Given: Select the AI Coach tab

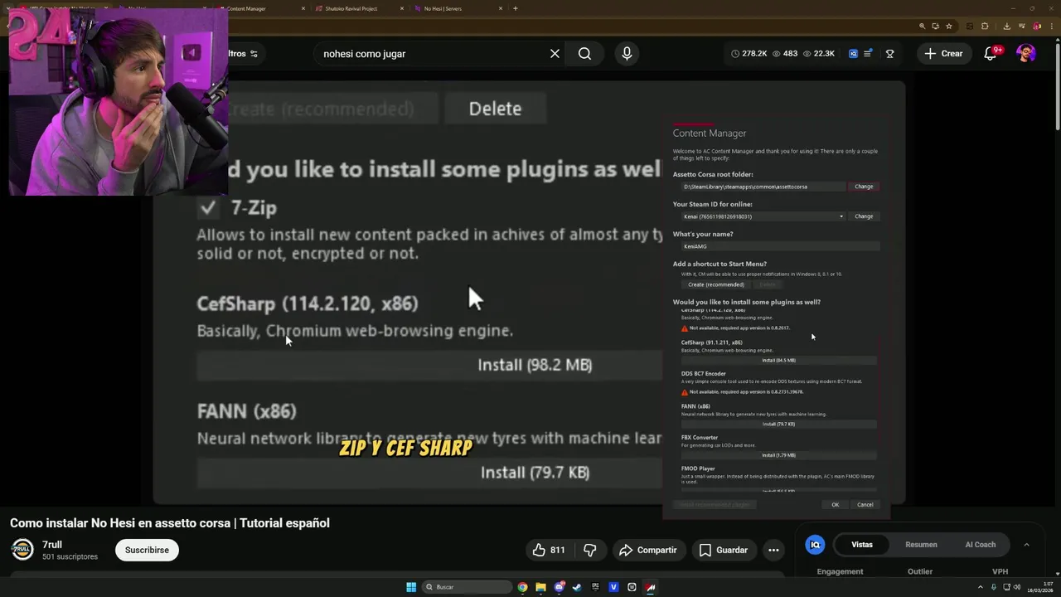Looking at the screenshot, I should (x=981, y=545).
